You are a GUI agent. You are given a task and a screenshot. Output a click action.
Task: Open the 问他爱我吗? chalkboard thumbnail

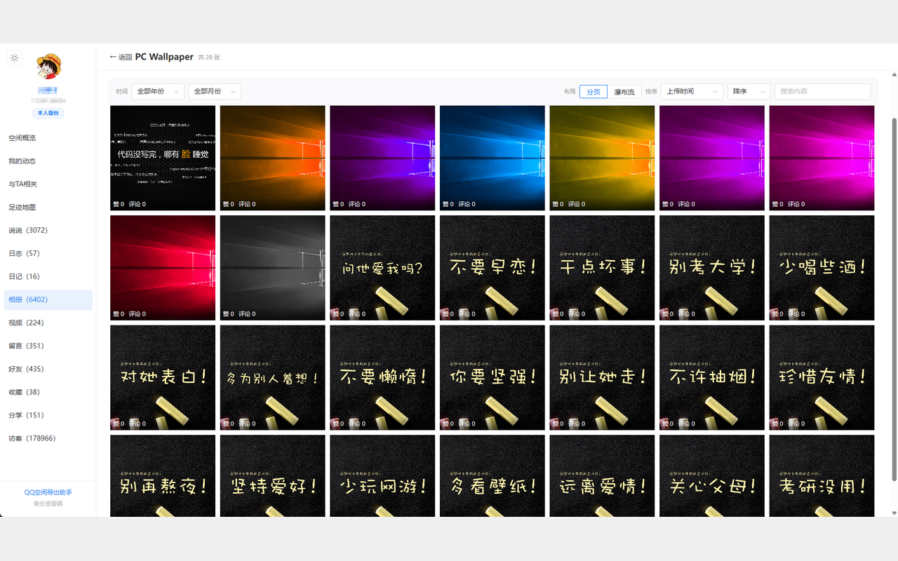382,268
